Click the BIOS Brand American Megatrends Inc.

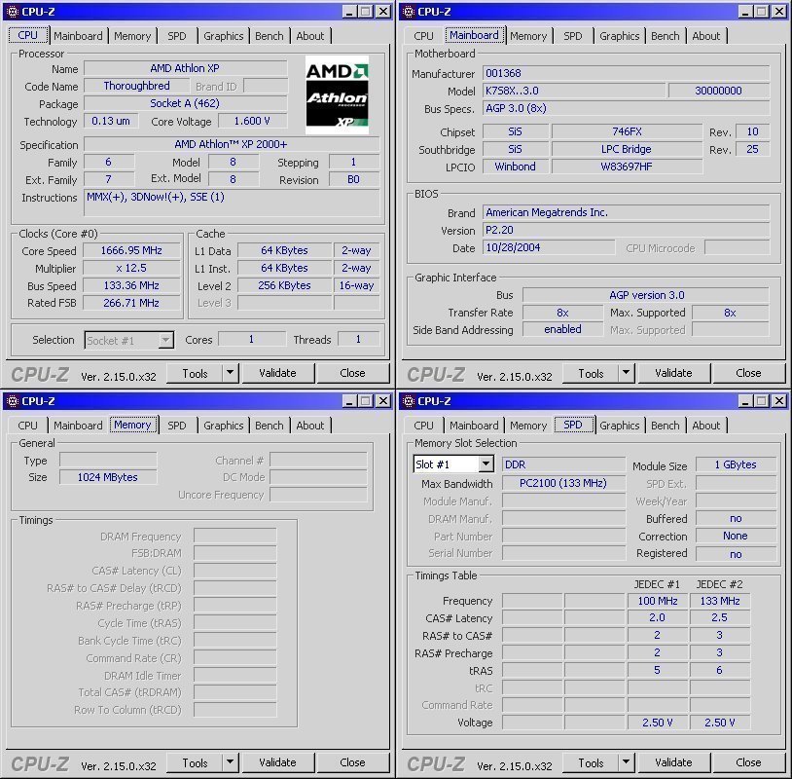[x=626, y=213]
